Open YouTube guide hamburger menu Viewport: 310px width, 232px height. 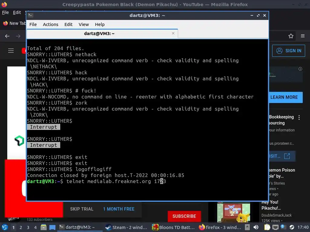(11, 51)
